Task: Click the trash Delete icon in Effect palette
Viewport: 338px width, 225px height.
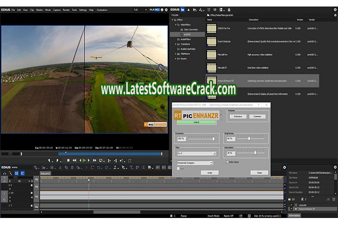Action: 208,10
